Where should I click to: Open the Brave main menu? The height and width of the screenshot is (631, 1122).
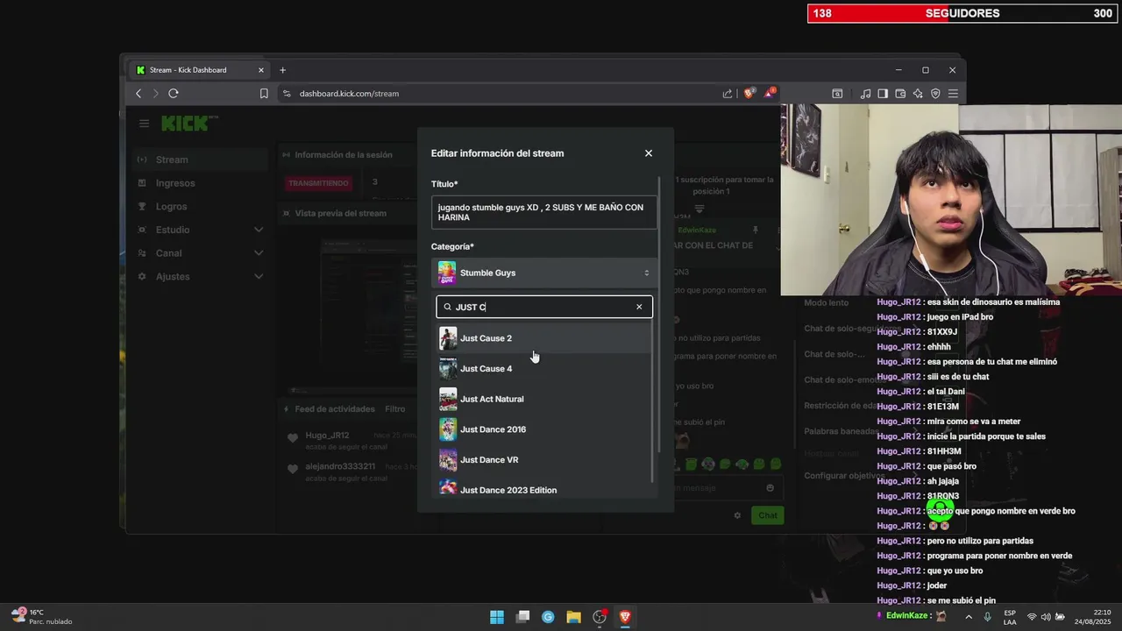point(953,94)
